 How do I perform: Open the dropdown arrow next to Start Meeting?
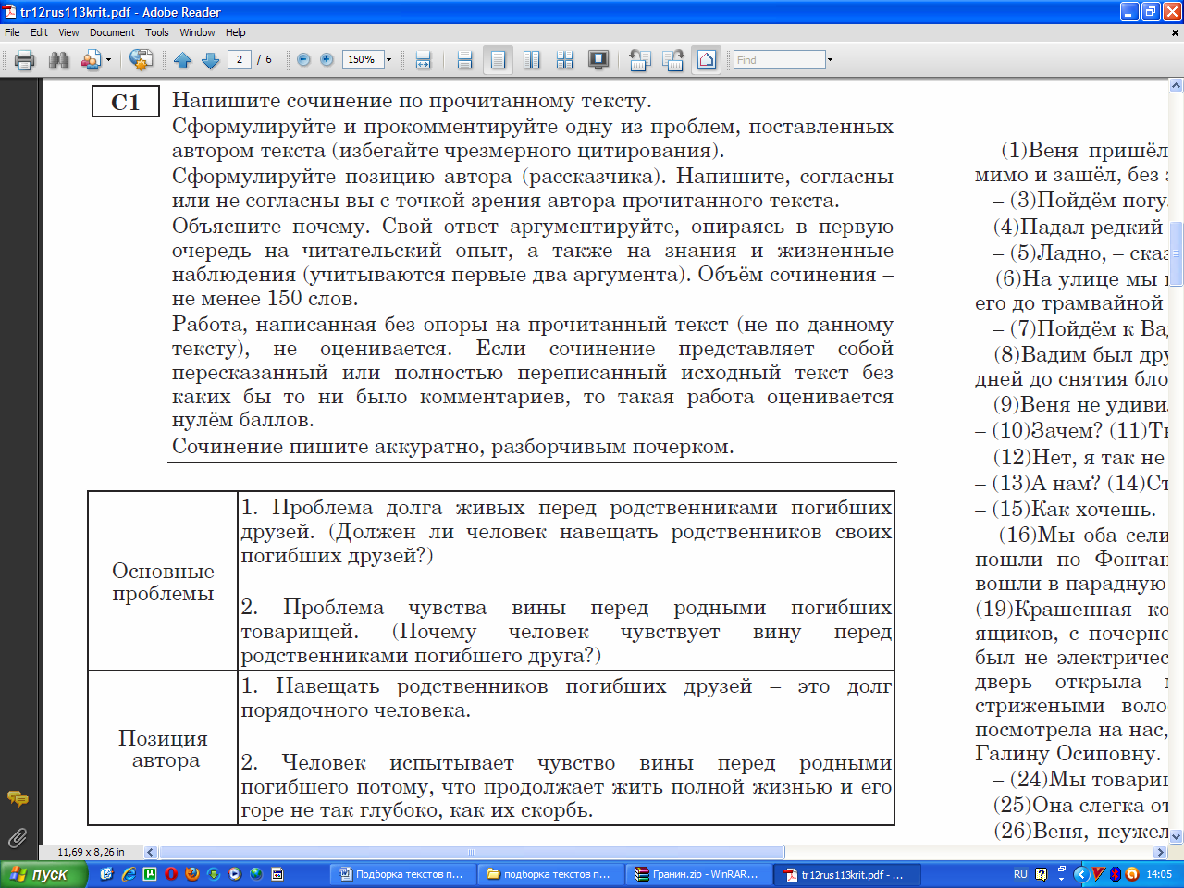[109, 60]
